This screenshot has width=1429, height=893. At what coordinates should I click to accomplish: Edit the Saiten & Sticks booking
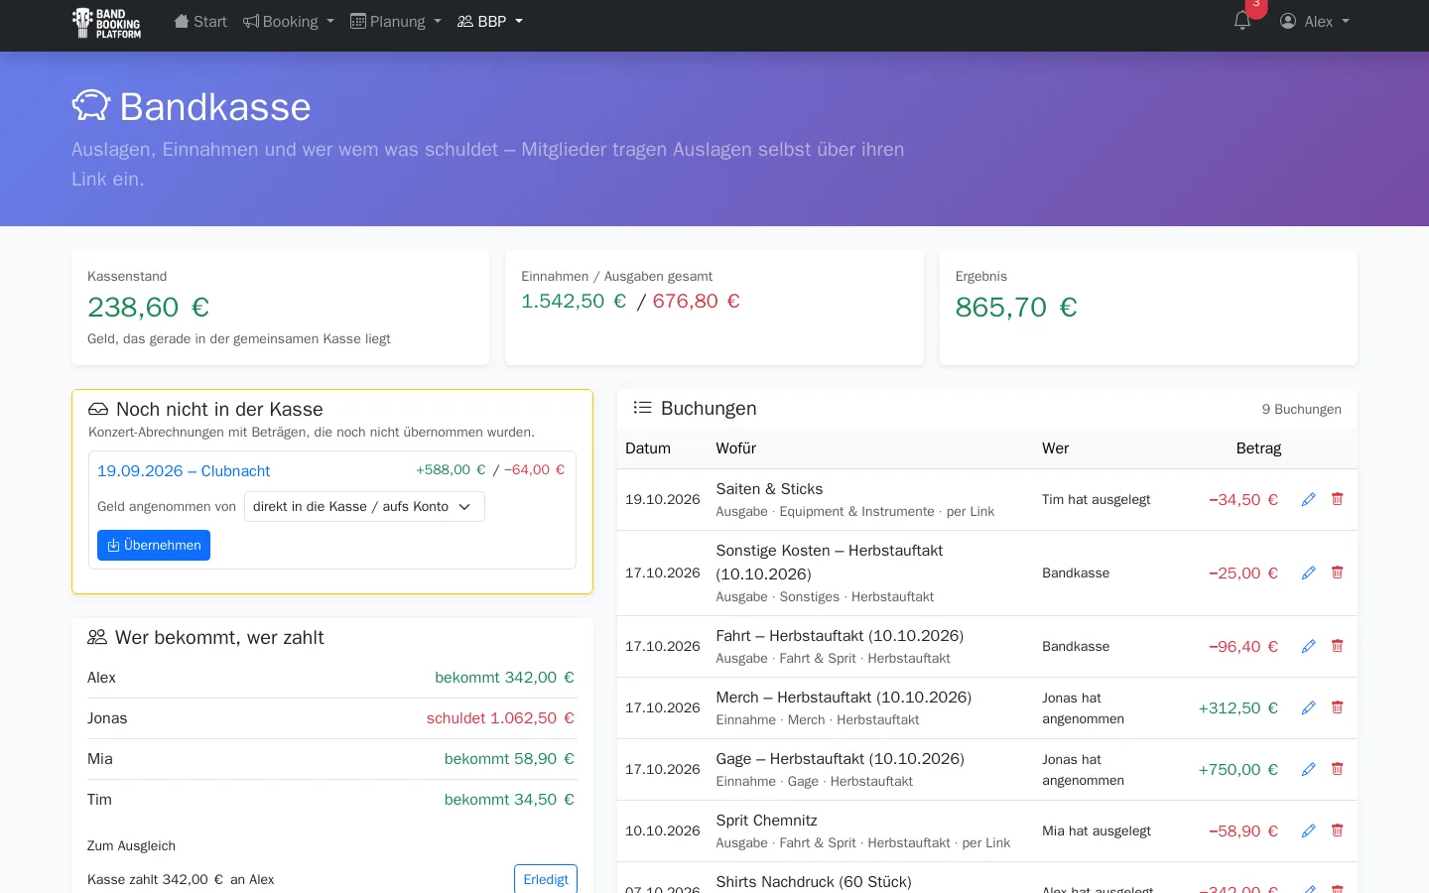point(1308,499)
